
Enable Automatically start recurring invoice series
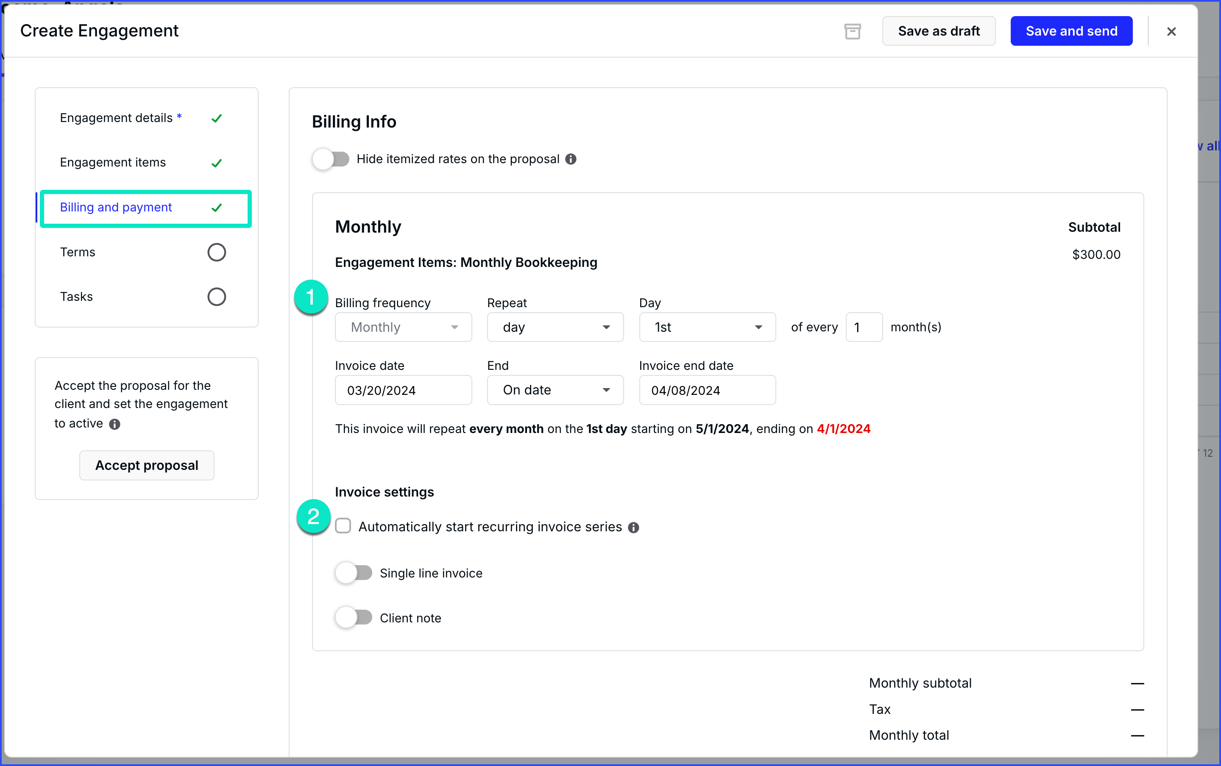(343, 526)
